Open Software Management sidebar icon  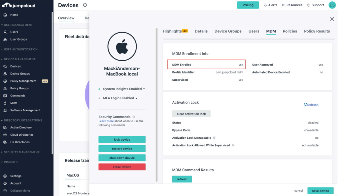coord(5,110)
